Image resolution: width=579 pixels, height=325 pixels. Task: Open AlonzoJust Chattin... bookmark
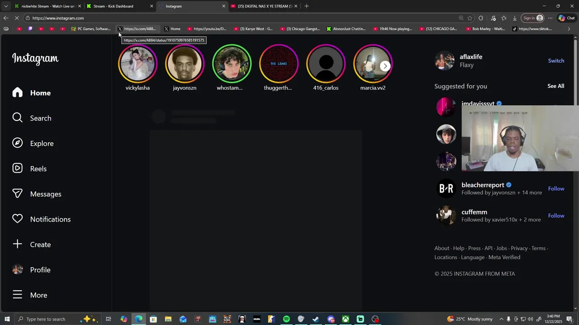346,29
